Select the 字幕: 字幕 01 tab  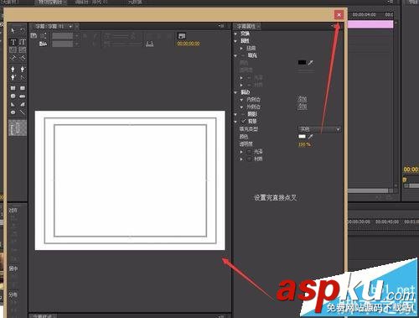pyautogui.click(x=49, y=27)
